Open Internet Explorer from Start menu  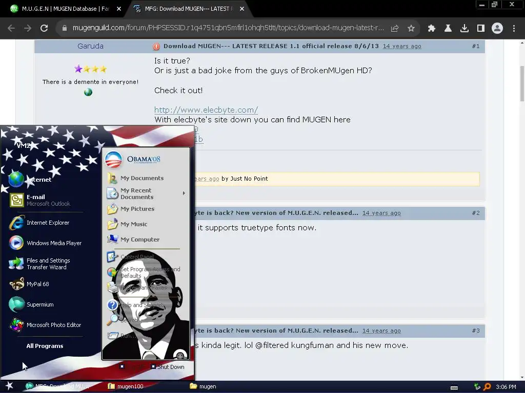tap(39, 223)
